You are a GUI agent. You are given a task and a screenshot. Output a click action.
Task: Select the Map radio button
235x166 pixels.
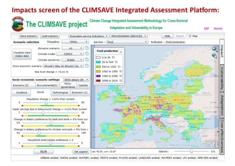coord(190,36)
